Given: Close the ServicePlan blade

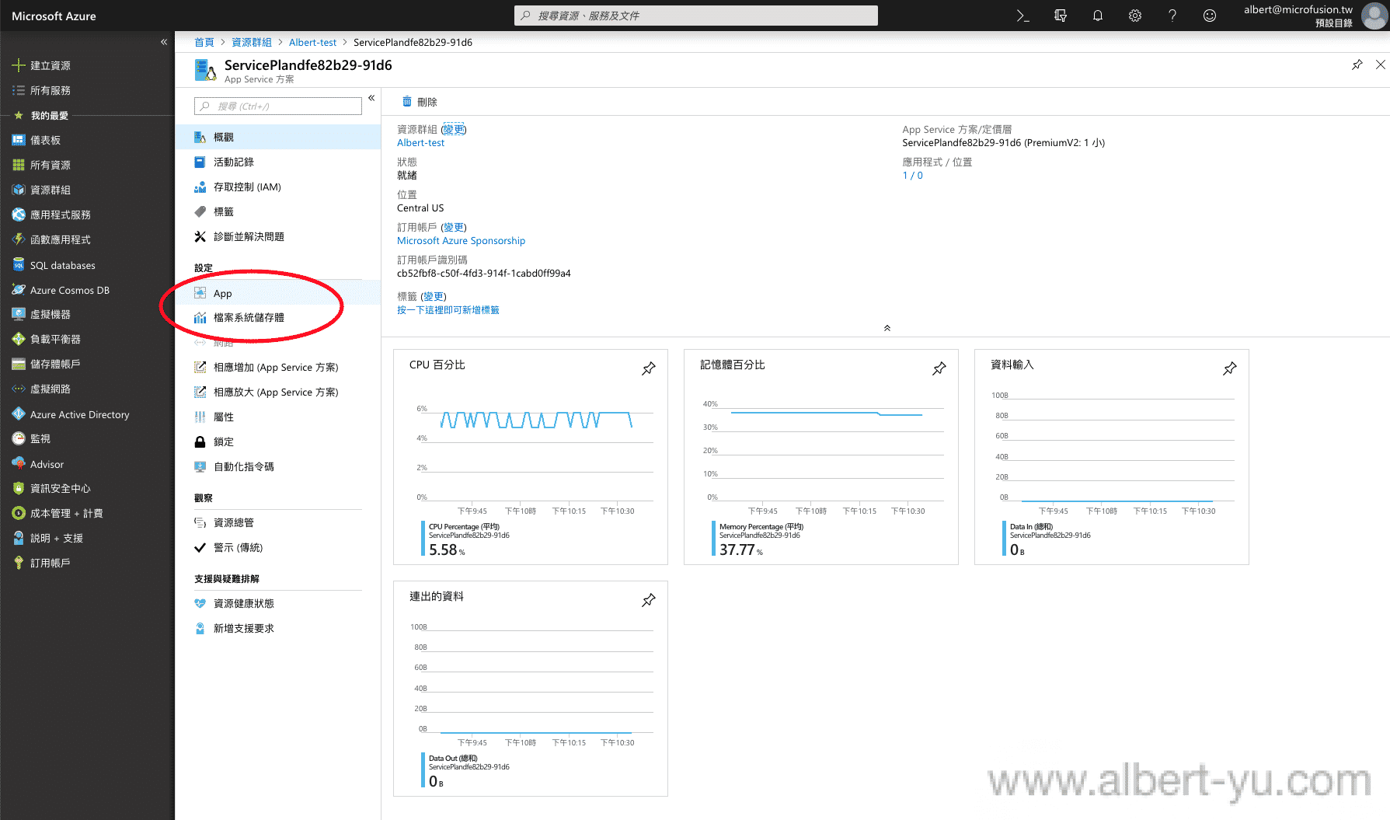Looking at the screenshot, I should point(1380,65).
